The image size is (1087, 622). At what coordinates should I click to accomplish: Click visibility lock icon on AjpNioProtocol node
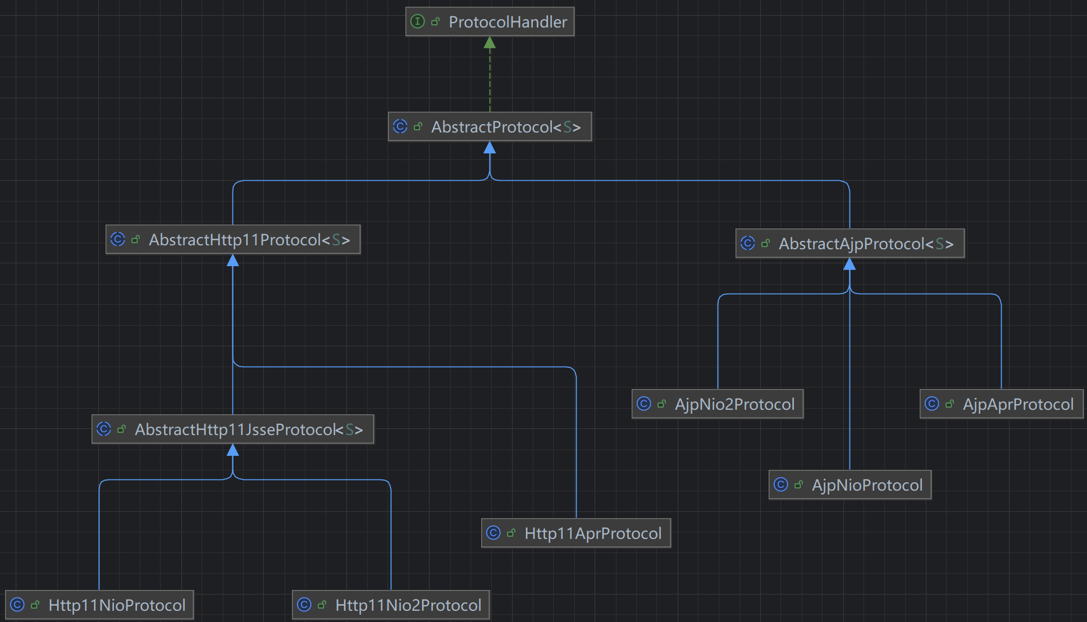798,485
